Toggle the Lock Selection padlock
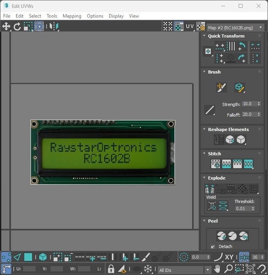The width and height of the screenshot is (268, 275). [x=111, y=269]
